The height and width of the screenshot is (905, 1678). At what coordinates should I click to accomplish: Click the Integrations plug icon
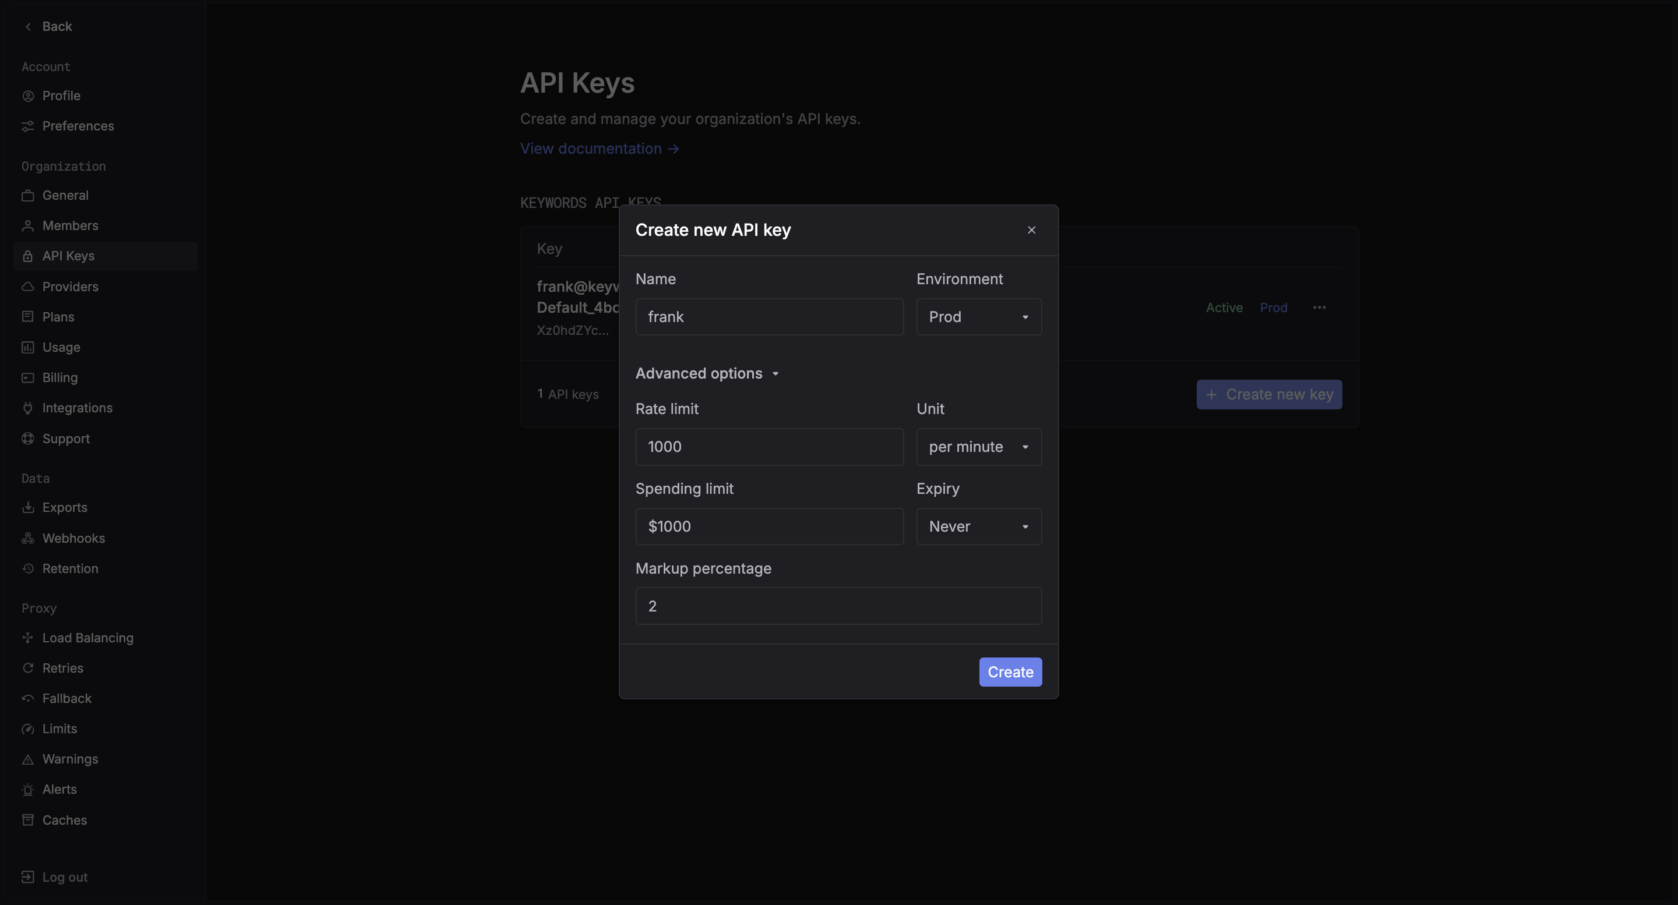27,408
